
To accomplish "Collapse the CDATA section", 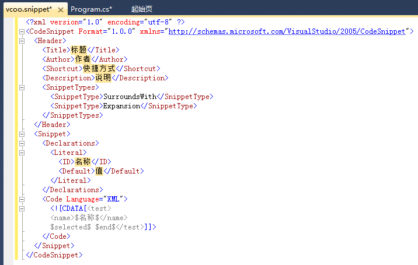I will pos(22,209).
